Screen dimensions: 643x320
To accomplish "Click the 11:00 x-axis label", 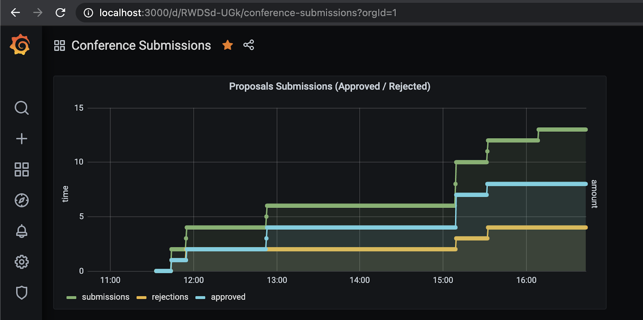I will coord(110,280).
